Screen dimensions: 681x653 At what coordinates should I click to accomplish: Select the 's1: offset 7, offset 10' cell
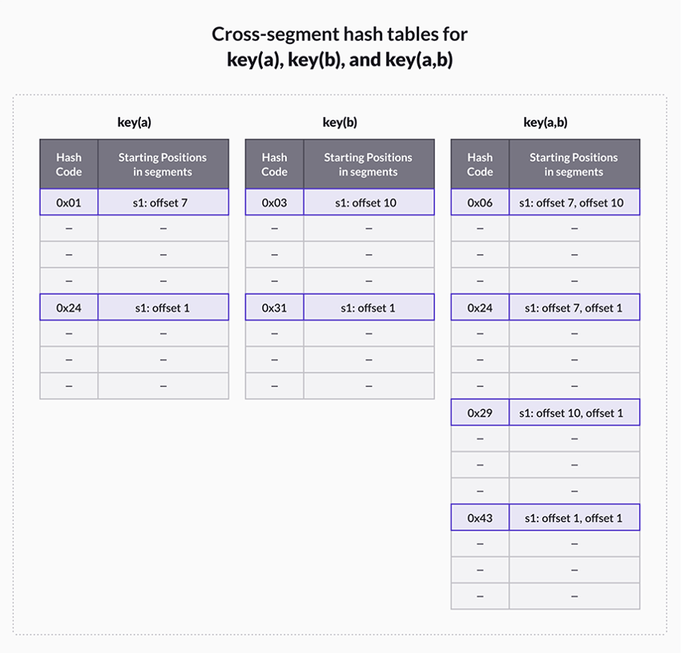point(574,203)
